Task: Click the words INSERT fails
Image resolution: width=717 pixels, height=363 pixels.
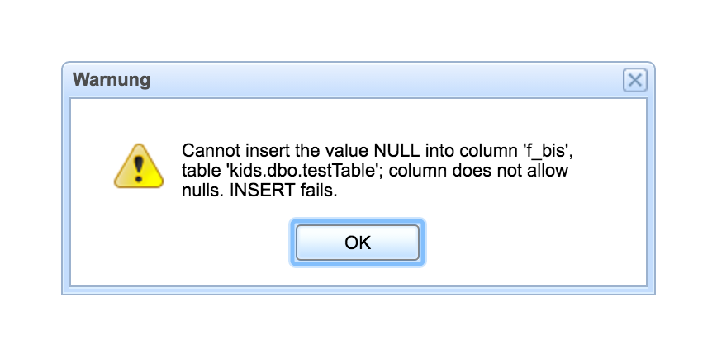Action: (283, 190)
